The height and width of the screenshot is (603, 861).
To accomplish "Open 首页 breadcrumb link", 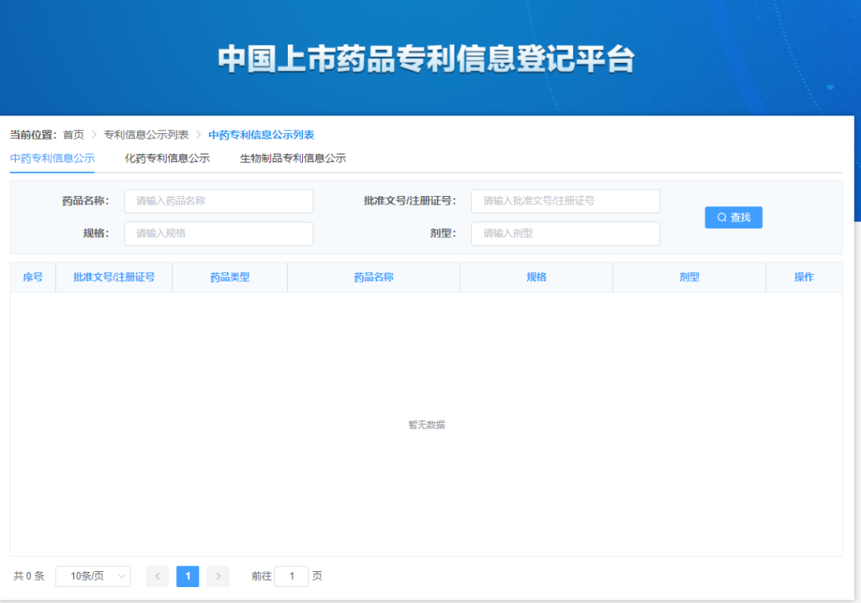I will click(73, 135).
